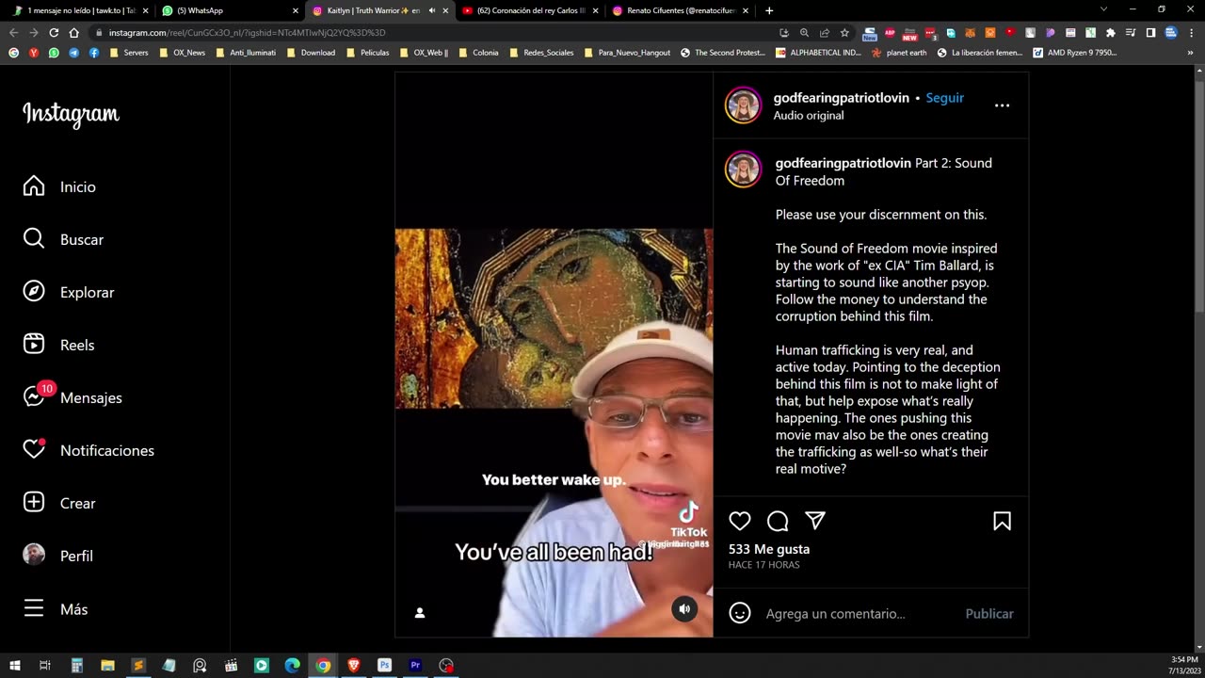
Task: Switch to the WhatsApp tab
Action: 229,10
